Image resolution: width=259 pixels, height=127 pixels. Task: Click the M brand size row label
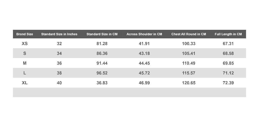coord(25,63)
